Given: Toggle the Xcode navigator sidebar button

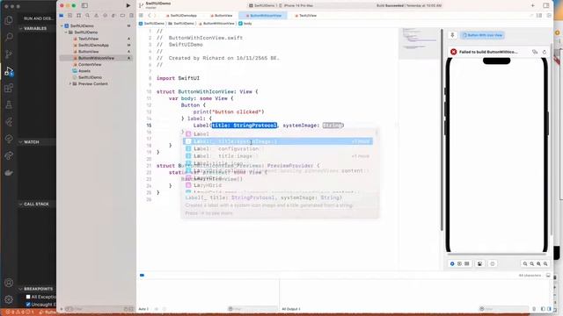Looking at the screenshot, I should point(84,5).
